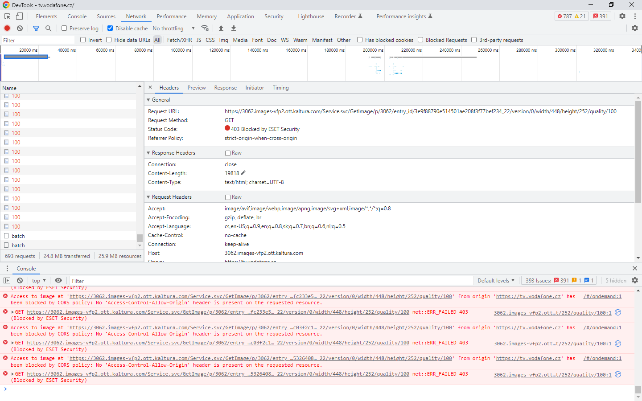
Task: Tick Raw checkbox for Request Headers
Action: pos(228,197)
